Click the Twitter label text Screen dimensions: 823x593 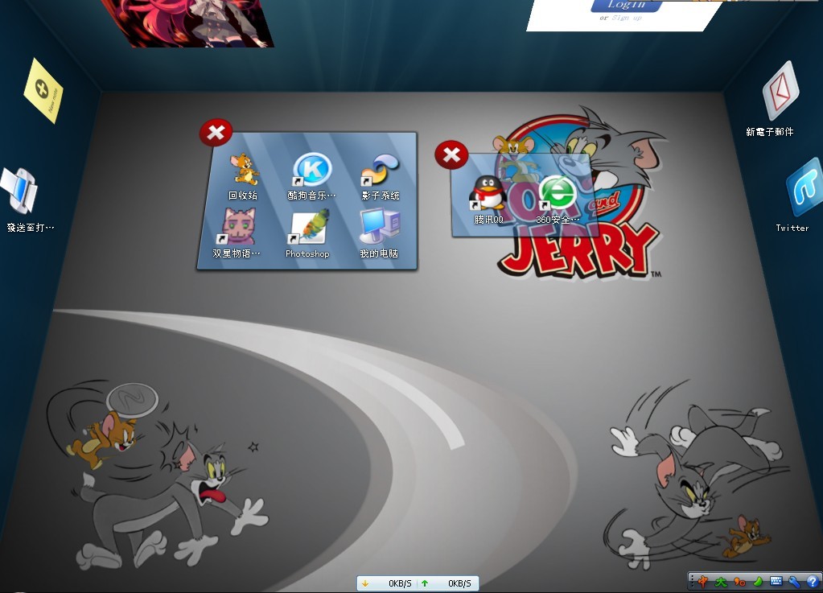tap(792, 228)
